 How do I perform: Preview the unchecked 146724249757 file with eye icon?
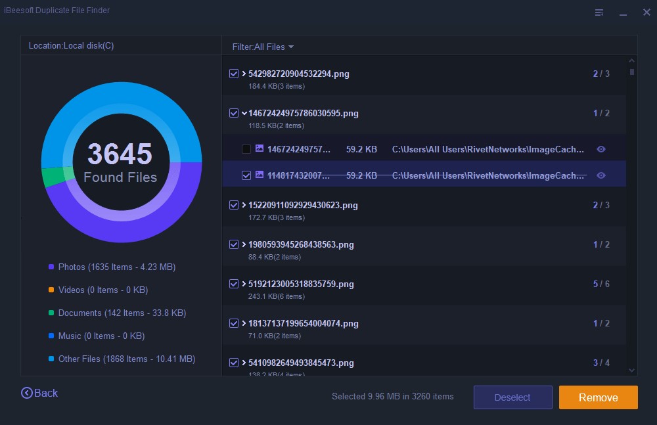tap(600, 149)
